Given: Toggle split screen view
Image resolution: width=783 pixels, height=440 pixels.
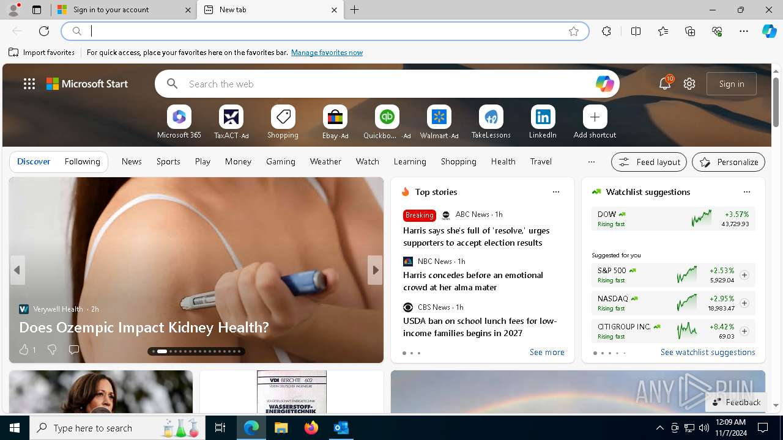Looking at the screenshot, I should pyautogui.click(x=636, y=31).
